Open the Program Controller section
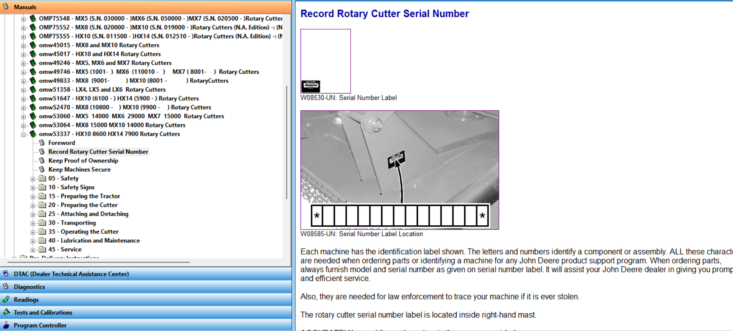The height and width of the screenshot is (331, 733). point(145,325)
